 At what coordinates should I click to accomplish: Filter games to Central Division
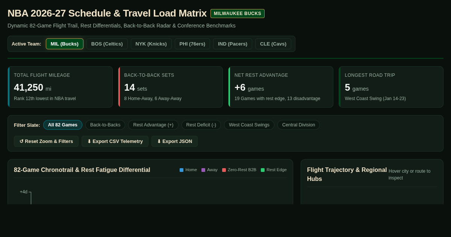(299, 125)
